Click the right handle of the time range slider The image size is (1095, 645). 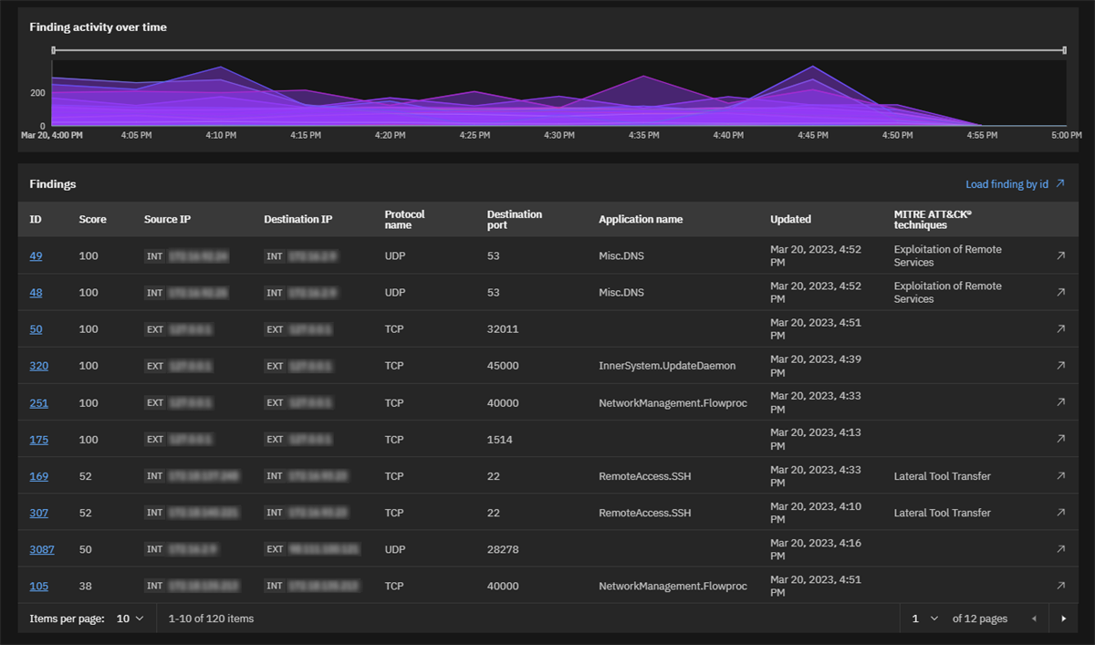coord(1063,50)
